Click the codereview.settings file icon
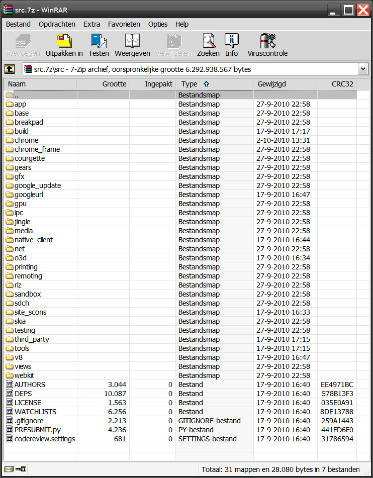 click(10, 439)
